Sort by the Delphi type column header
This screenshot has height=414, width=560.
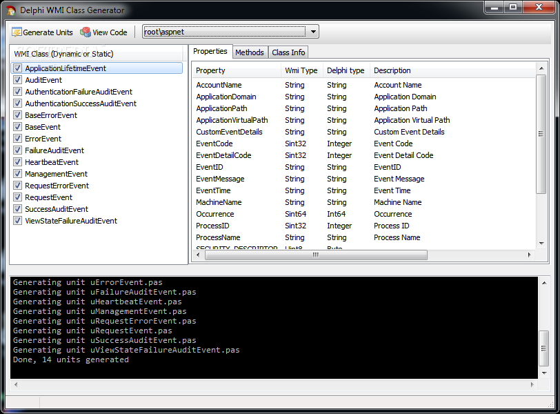point(346,70)
